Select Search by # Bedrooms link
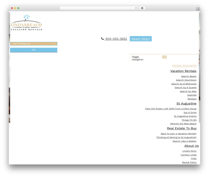The height and width of the screenshot is (177, 209). 184,84
